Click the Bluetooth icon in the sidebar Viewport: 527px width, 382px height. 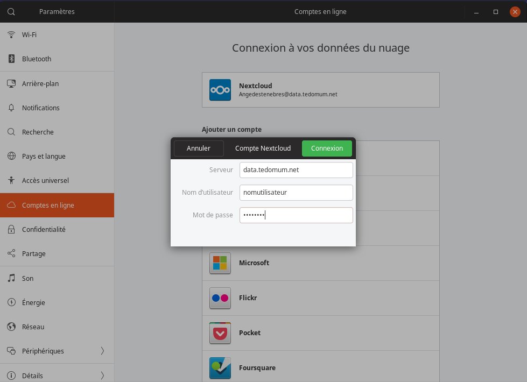coord(11,59)
